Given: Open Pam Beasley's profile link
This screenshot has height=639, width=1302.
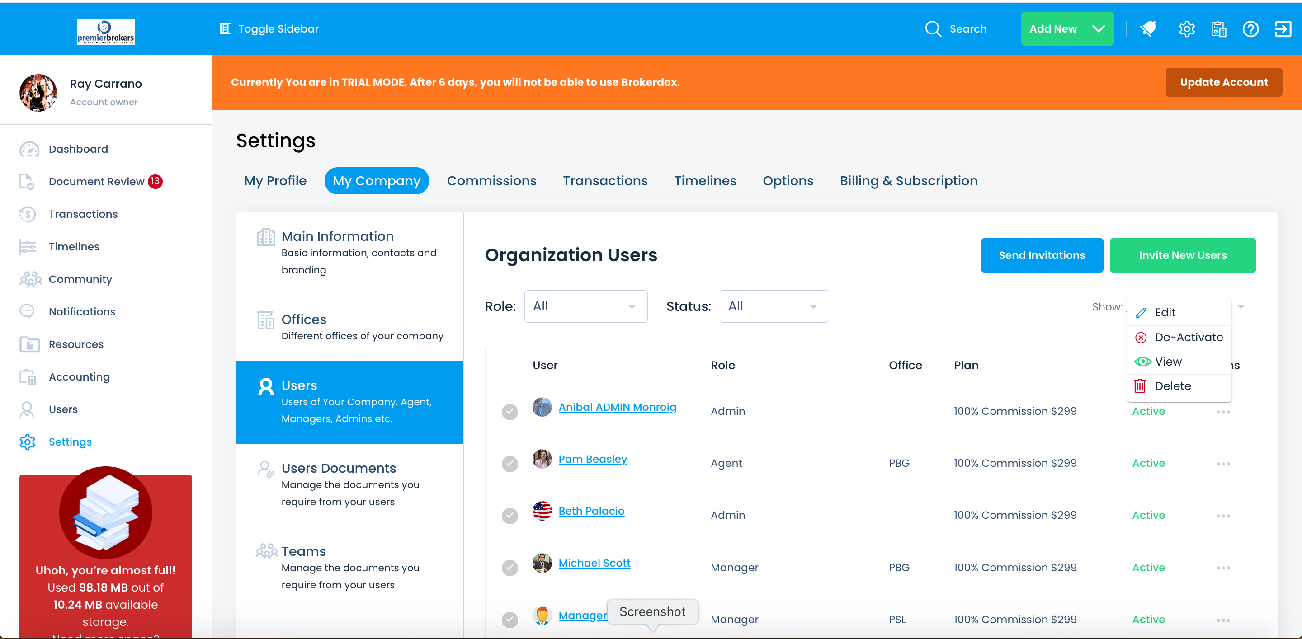Looking at the screenshot, I should coord(592,459).
